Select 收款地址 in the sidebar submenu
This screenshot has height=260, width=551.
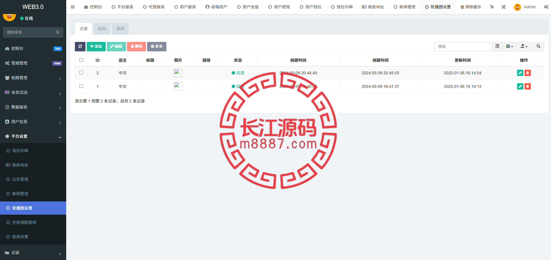coord(33,165)
